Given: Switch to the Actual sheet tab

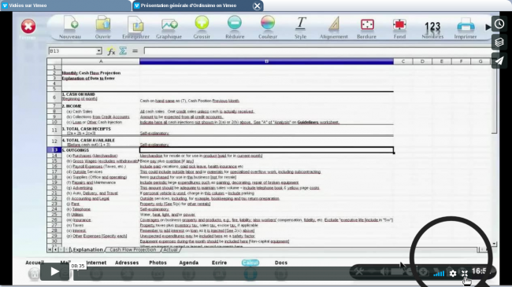Looking at the screenshot, I should point(170,249).
